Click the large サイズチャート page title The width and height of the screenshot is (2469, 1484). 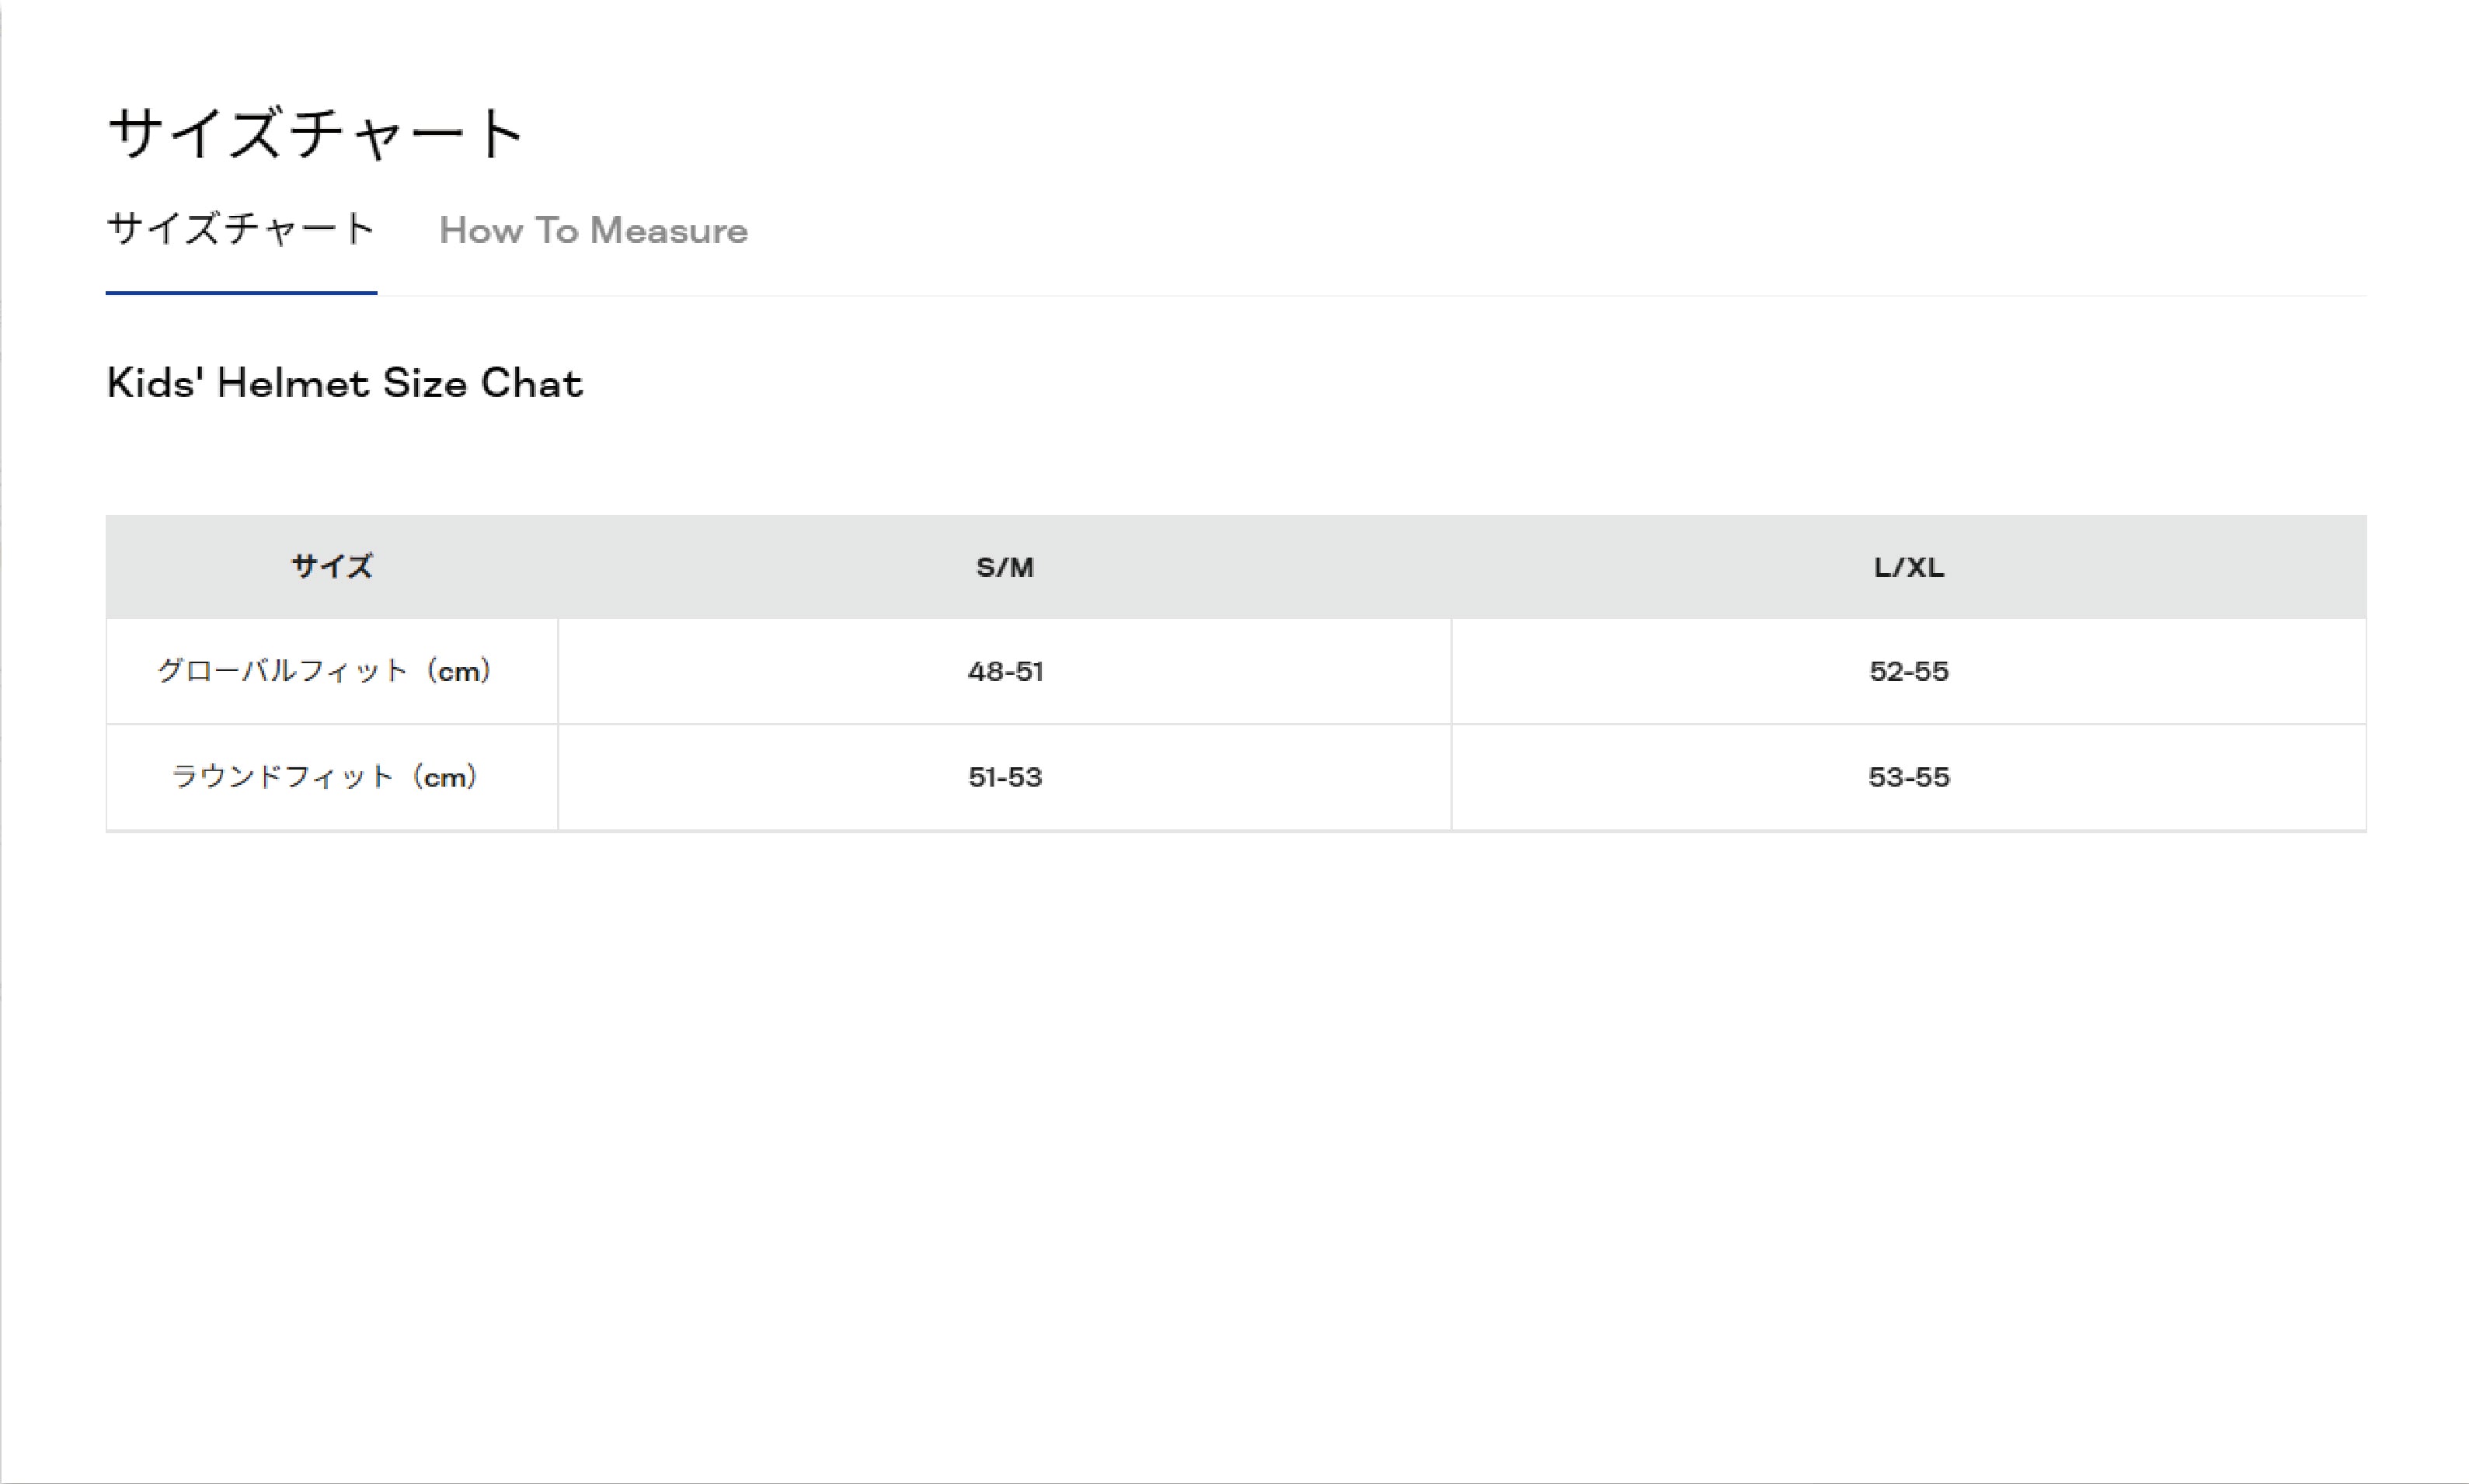[315, 134]
